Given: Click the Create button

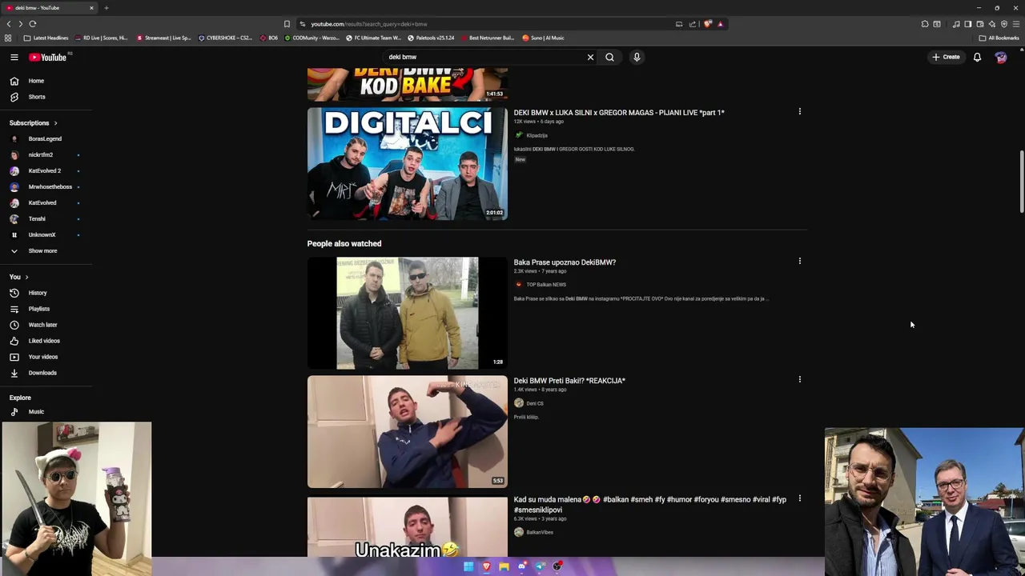Looking at the screenshot, I should click(946, 57).
